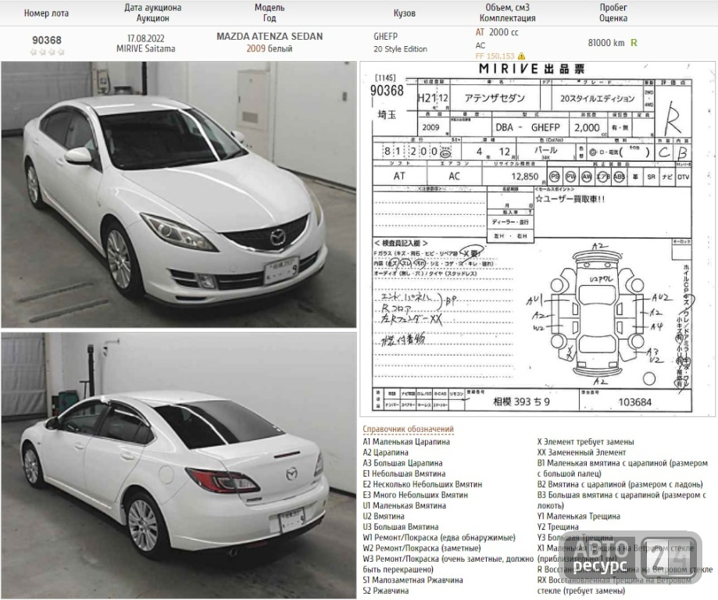Image resolution: width=718 pixels, height=600 pixels.
Task: Open the MIRIVE auction sheet image
Action: click(x=538, y=238)
